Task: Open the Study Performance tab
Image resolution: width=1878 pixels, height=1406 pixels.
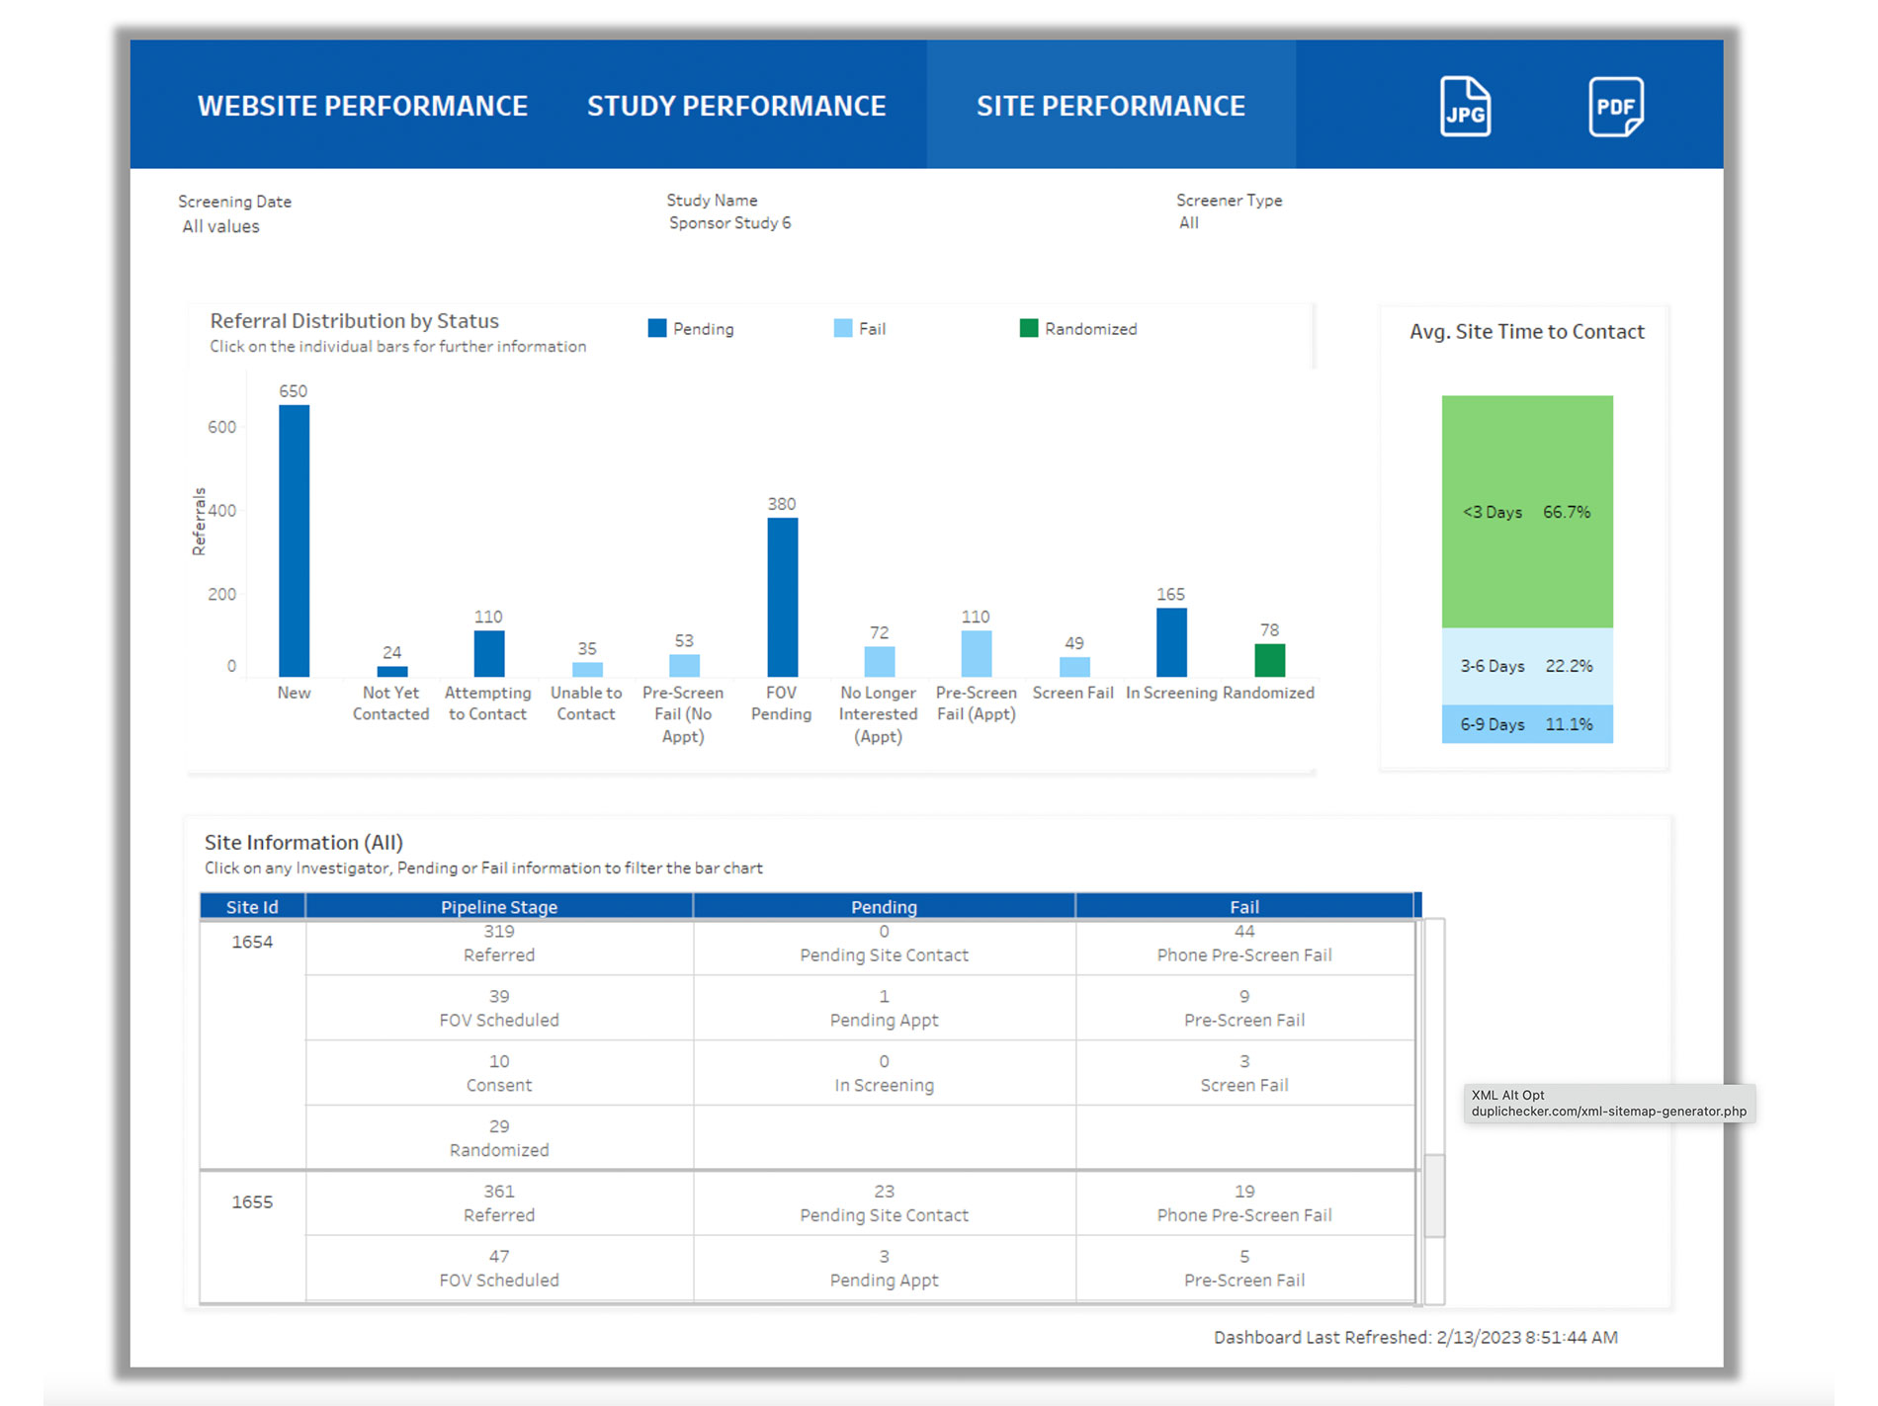Action: pos(735,106)
